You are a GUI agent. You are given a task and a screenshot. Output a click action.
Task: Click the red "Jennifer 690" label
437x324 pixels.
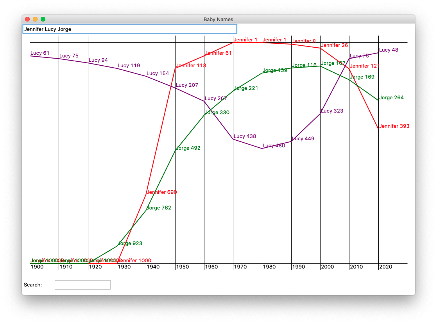click(162, 192)
